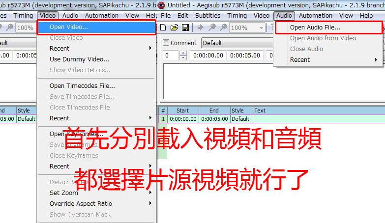385x223 pixels.
Task: Open the Automation menu in right window
Action: [316, 15]
